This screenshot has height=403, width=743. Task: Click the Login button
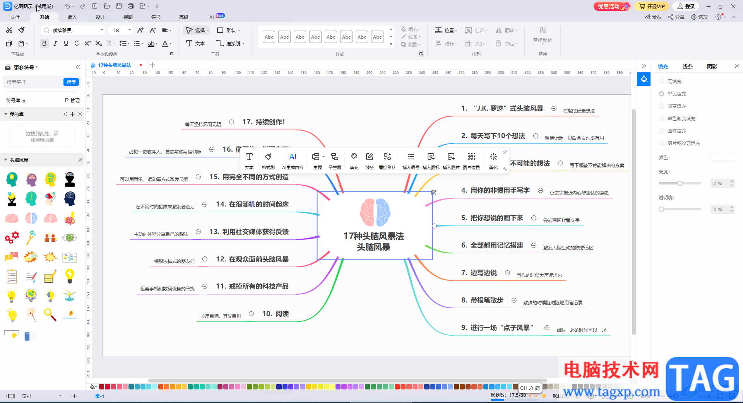pos(686,6)
